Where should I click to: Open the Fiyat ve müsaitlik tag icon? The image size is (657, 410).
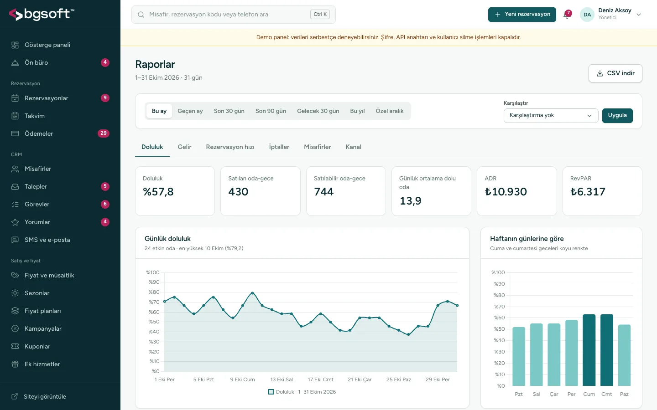15,276
